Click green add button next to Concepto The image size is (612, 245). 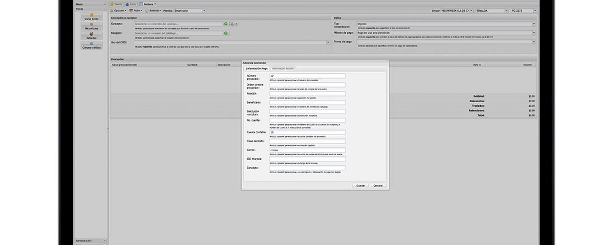pos(226,24)
